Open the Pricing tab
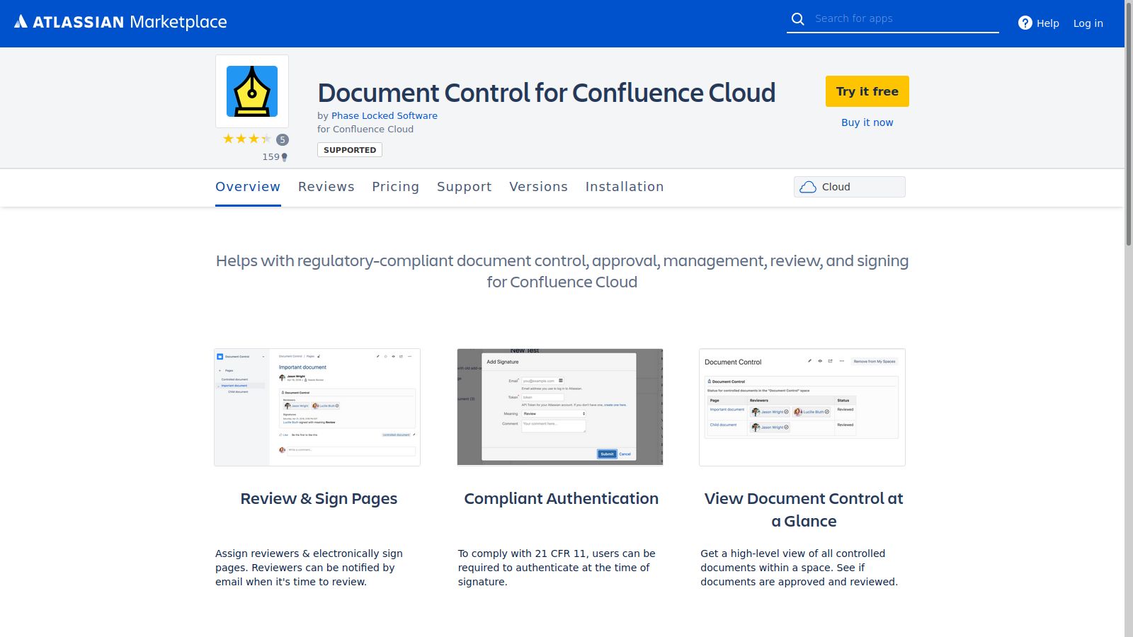 click(395, 187)
